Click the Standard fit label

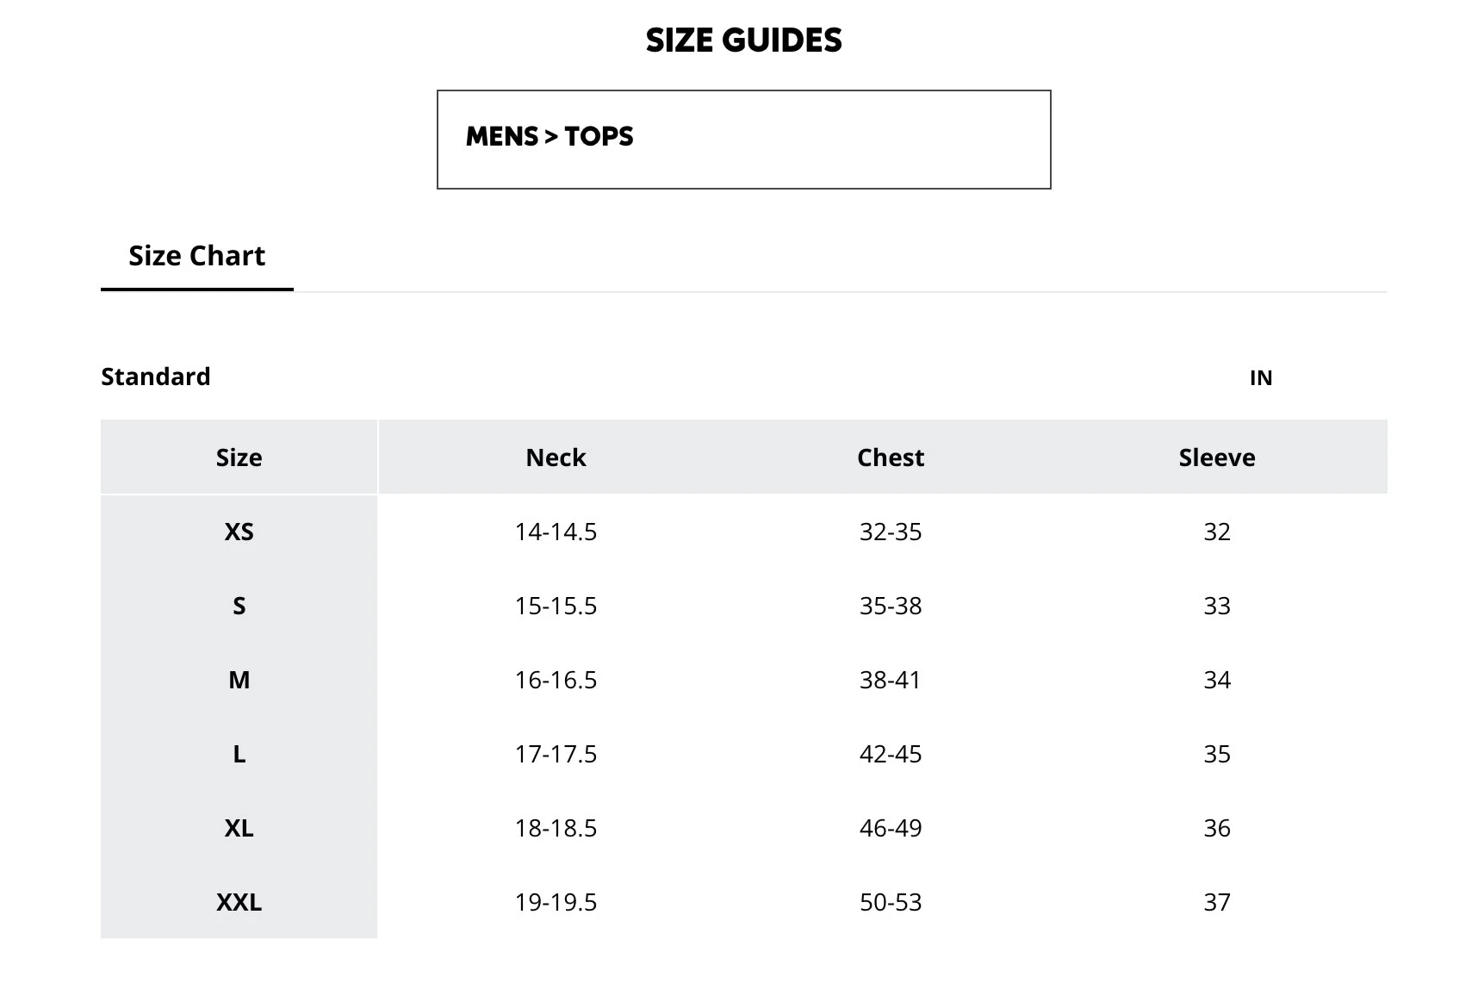[155, 377]
